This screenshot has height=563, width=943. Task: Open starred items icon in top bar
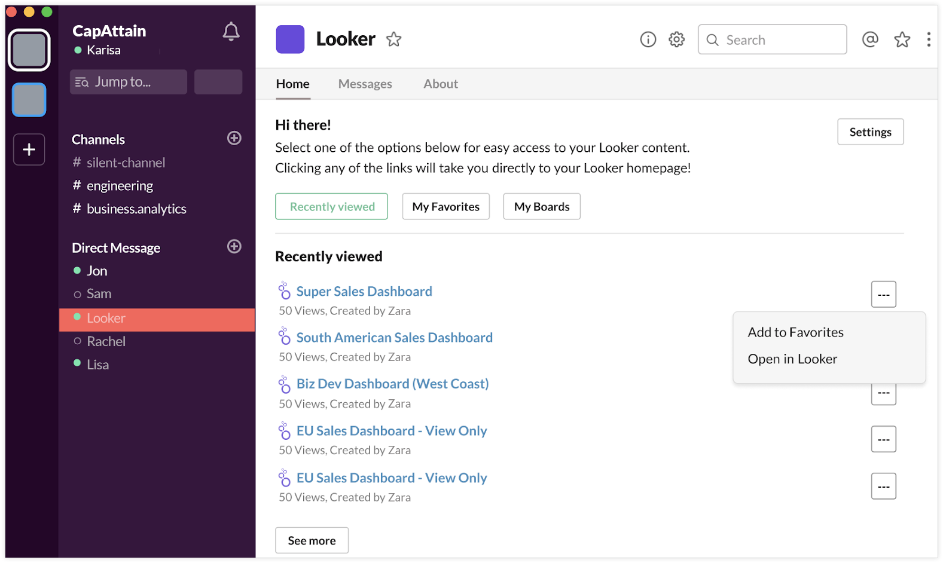[902, 40]
